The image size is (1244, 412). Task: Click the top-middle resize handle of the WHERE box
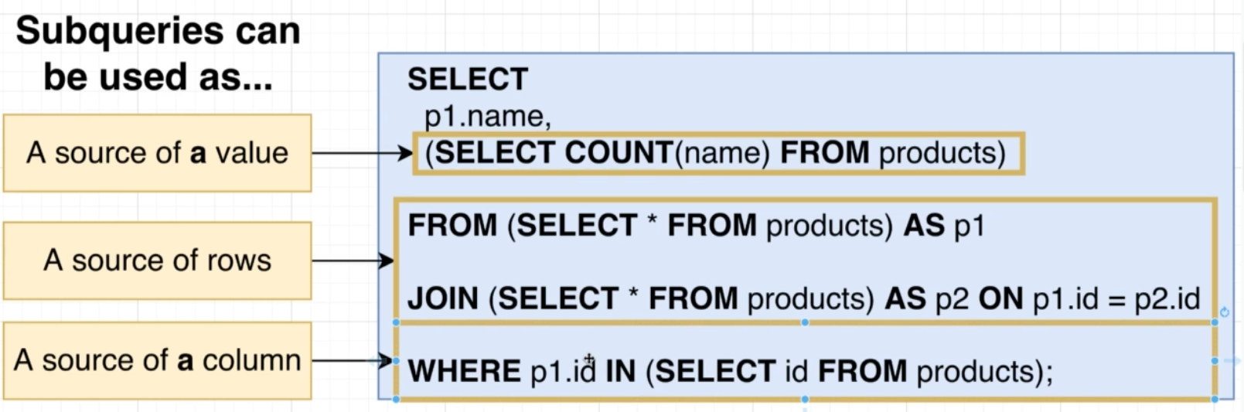(805, 322)
